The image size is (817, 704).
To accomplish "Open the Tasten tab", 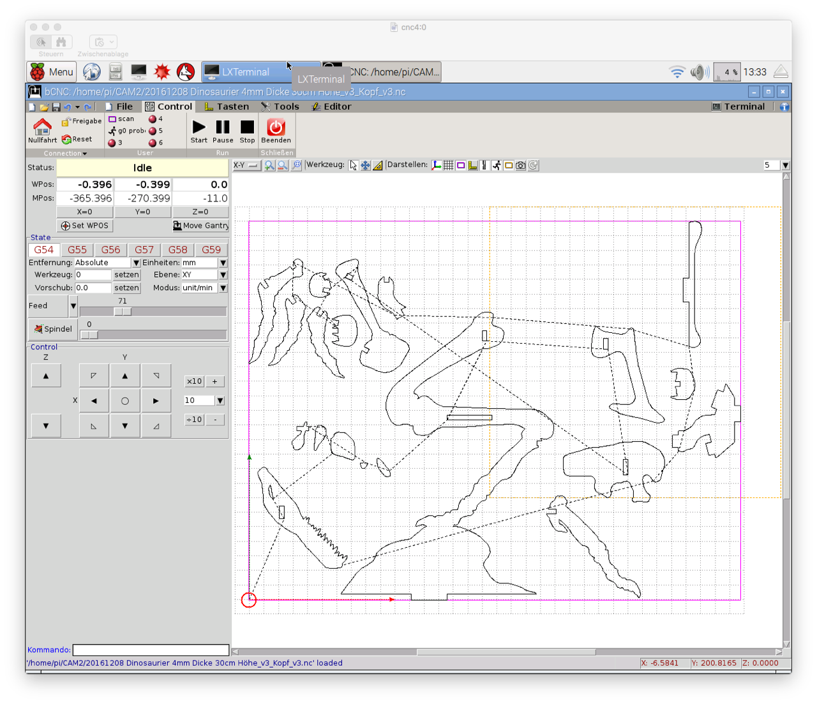I will (x=227, y=106).
